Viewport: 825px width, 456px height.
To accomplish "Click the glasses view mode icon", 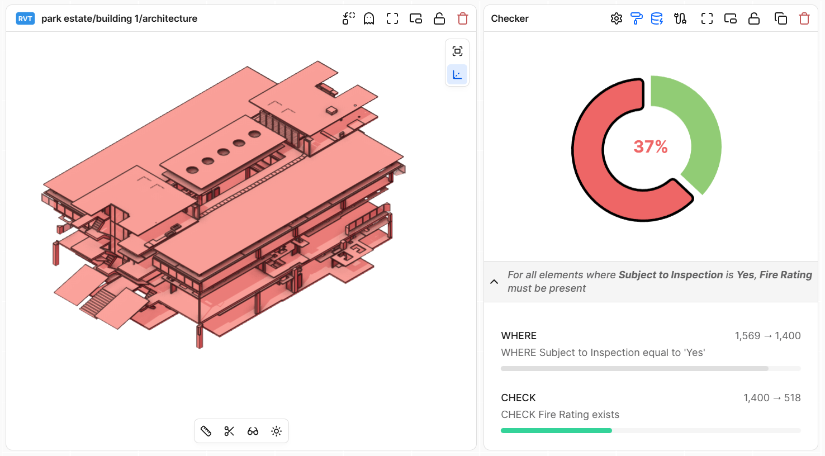I will click(253, 431).
